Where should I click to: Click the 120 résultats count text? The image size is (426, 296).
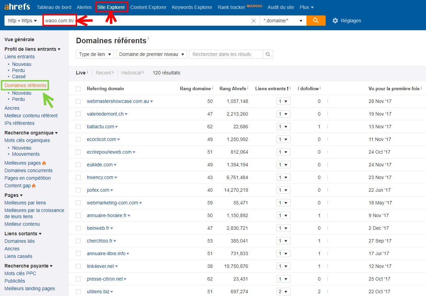[x=166, y=73]
